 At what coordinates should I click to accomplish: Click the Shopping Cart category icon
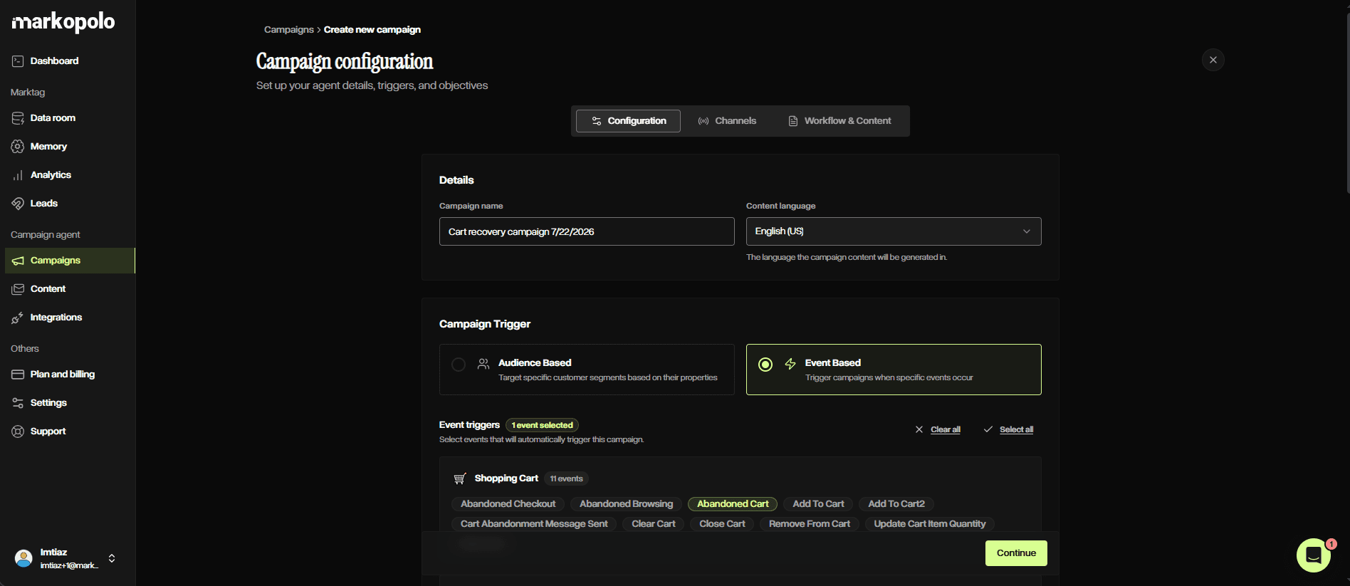point(460,478)
